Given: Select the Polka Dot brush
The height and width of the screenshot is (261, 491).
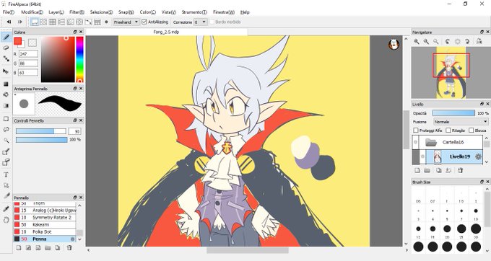Looking at the screenshot, I should pos(45,232).
